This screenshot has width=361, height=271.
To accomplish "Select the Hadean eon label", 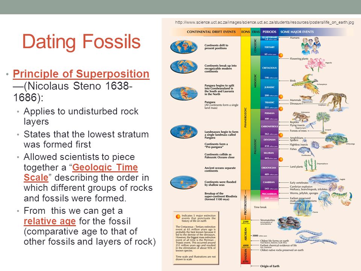I will point(246,254).
